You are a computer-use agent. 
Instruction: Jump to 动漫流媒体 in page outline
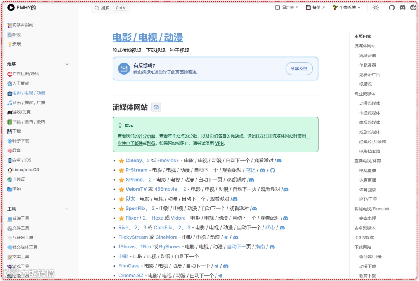tap(369, 103)
